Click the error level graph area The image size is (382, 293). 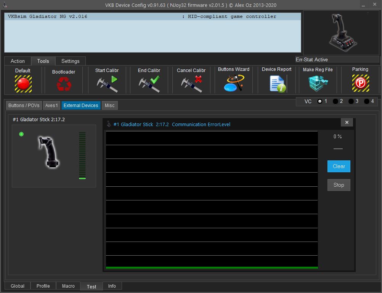[x=212, y=200]
